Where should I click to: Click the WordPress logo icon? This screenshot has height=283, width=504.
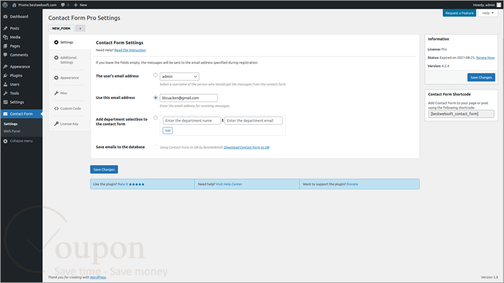pos(5,5)
